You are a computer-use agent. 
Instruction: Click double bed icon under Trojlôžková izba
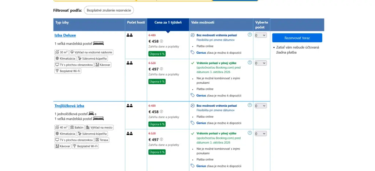(98, 118)
